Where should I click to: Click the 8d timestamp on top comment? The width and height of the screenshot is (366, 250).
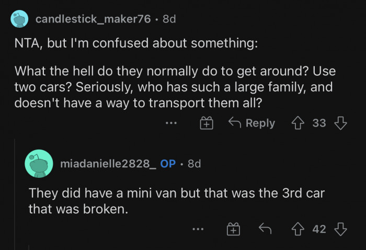tap(169, 19)
